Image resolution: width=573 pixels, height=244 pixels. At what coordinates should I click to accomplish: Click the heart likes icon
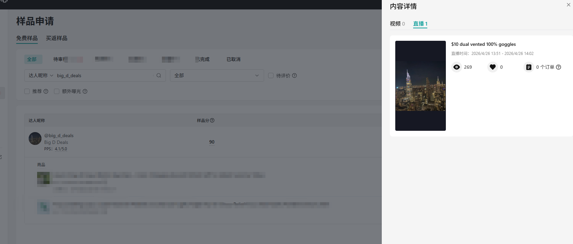click(x=493, y=67)
